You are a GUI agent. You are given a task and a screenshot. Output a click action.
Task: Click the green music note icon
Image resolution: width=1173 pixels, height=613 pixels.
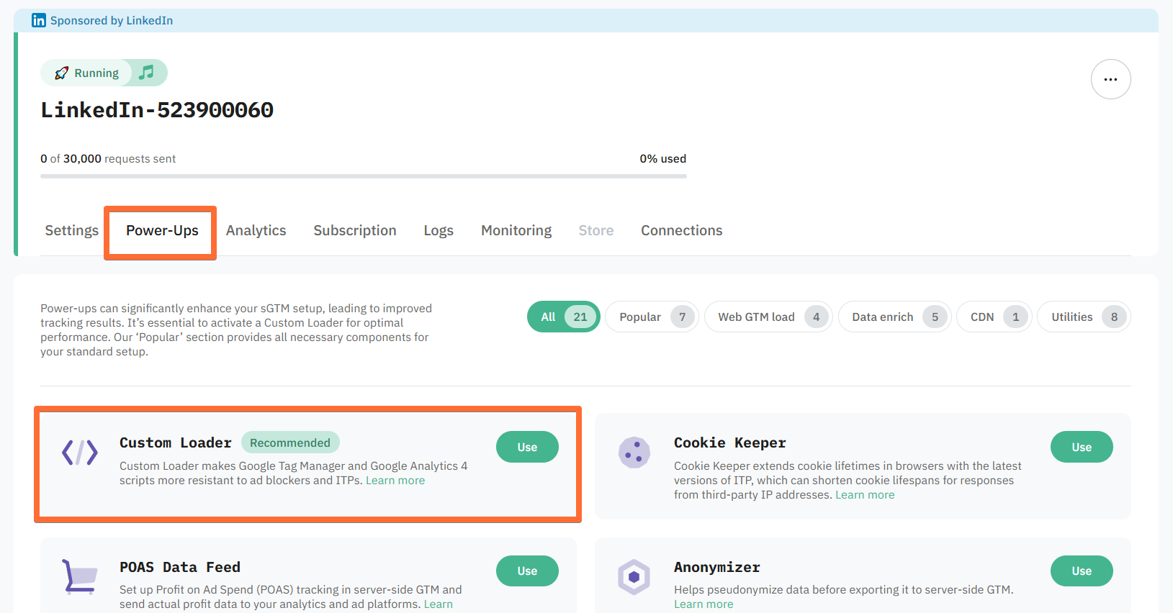click(x=147, y=73)
